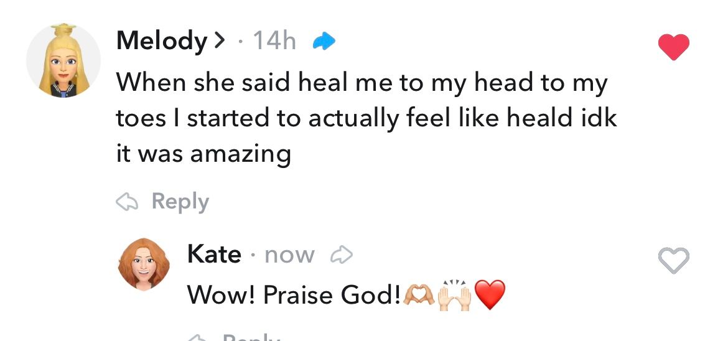Viewport: 728px width, 341px height.
Task: Open Melody's blonde Bitmoji avatar
Action: [63, 60]
